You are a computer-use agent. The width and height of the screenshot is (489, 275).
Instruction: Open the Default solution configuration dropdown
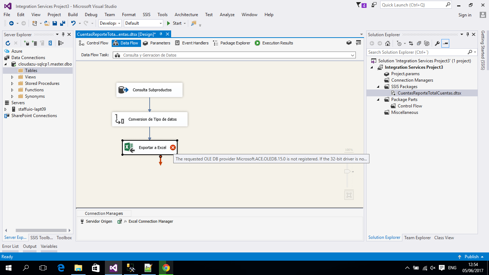point(160,23)
